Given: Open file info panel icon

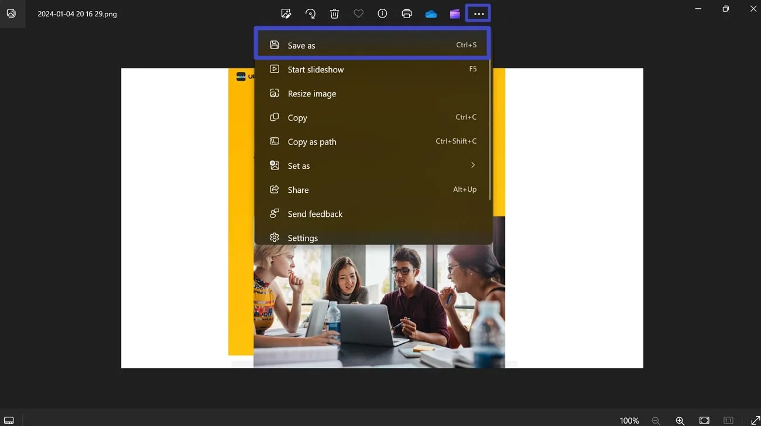Looking at the screenshot, I should click(x=382, y=13).
